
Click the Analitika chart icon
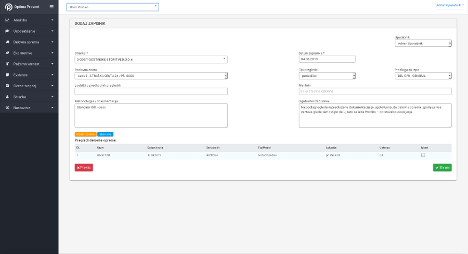tap(7, 20)
